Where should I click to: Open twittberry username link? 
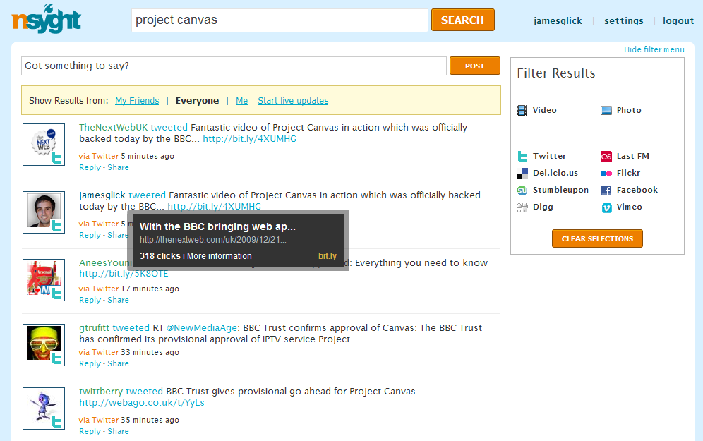point(101,391)
